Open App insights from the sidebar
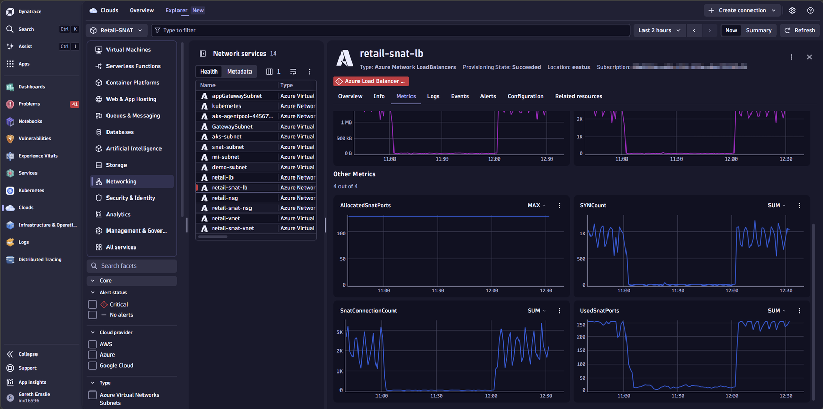The width and height of the screenshot is (823, 409). [32, 382]
